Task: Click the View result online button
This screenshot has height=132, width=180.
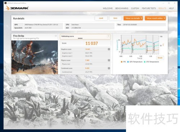Action: point(156,18)
